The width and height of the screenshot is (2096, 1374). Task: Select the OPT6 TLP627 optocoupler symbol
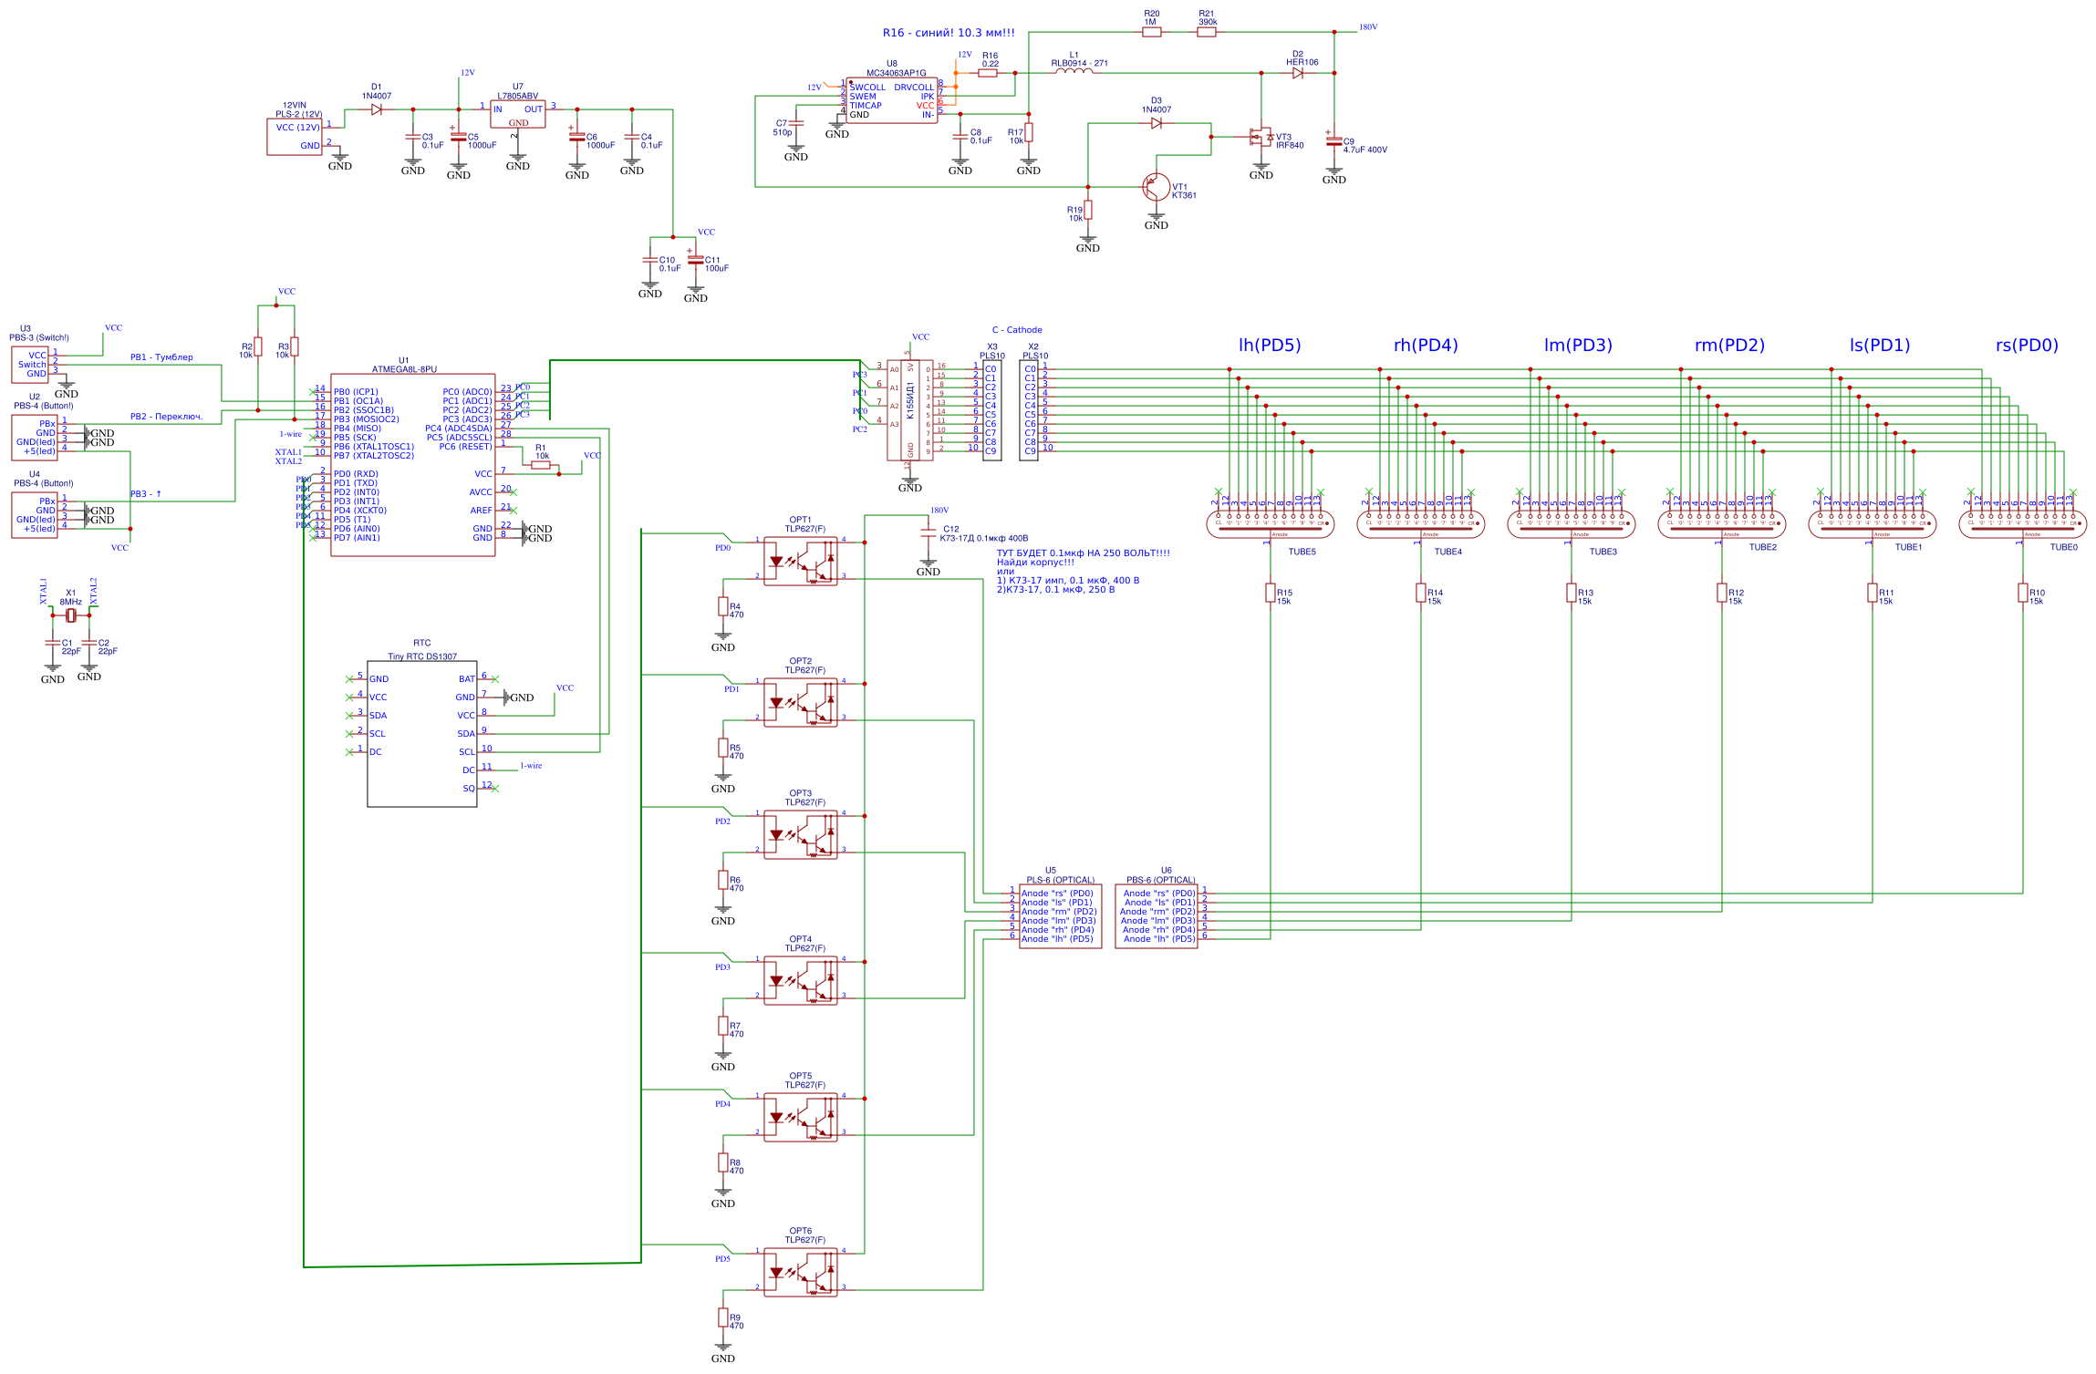[800, 1273]
